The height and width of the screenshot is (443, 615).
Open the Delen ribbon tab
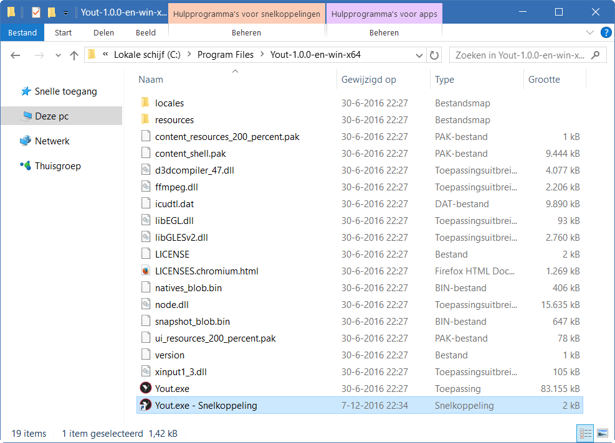tap(103, 33)
